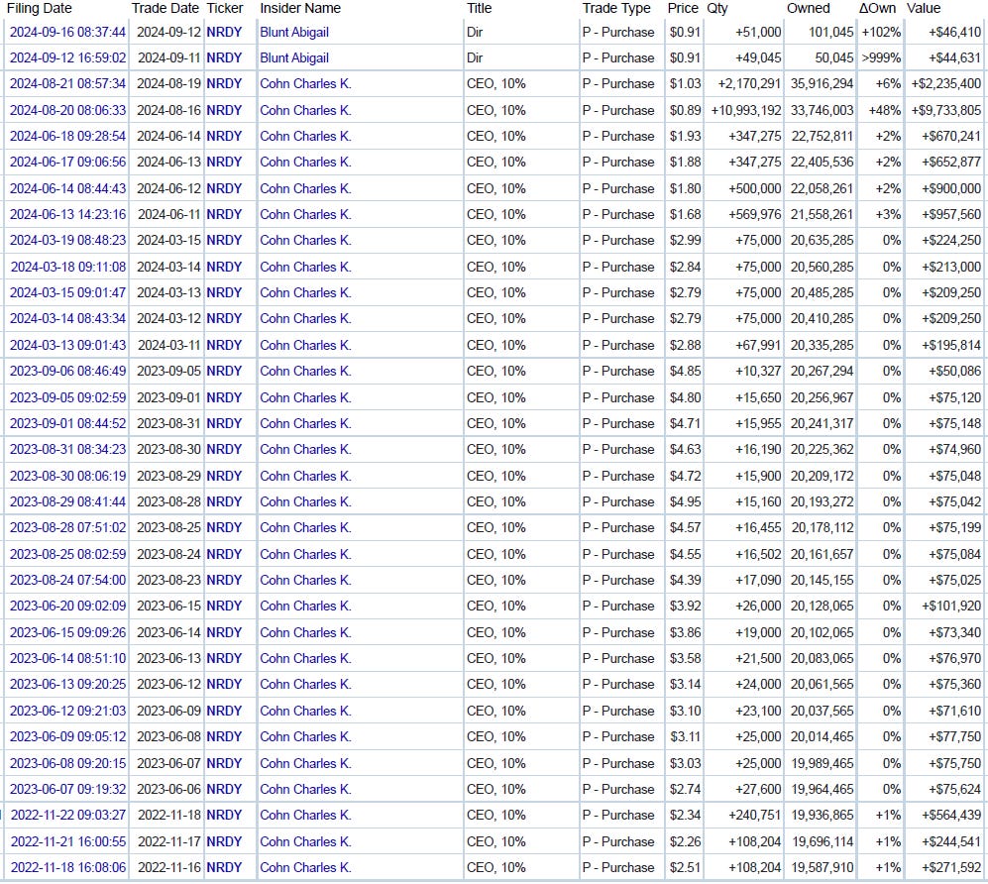Open filing dated 2024-03-15 09:01:47
The image size is (988, 884).
click(67, 292)
